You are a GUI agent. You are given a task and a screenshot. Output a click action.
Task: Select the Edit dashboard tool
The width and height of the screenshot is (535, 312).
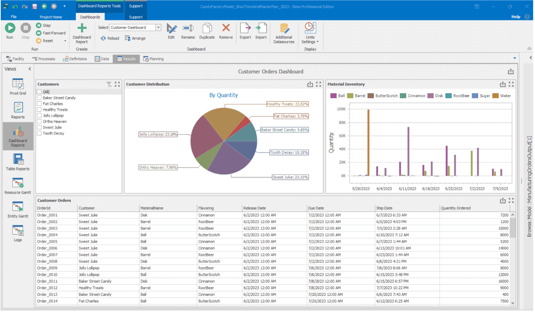pos(171,32)
